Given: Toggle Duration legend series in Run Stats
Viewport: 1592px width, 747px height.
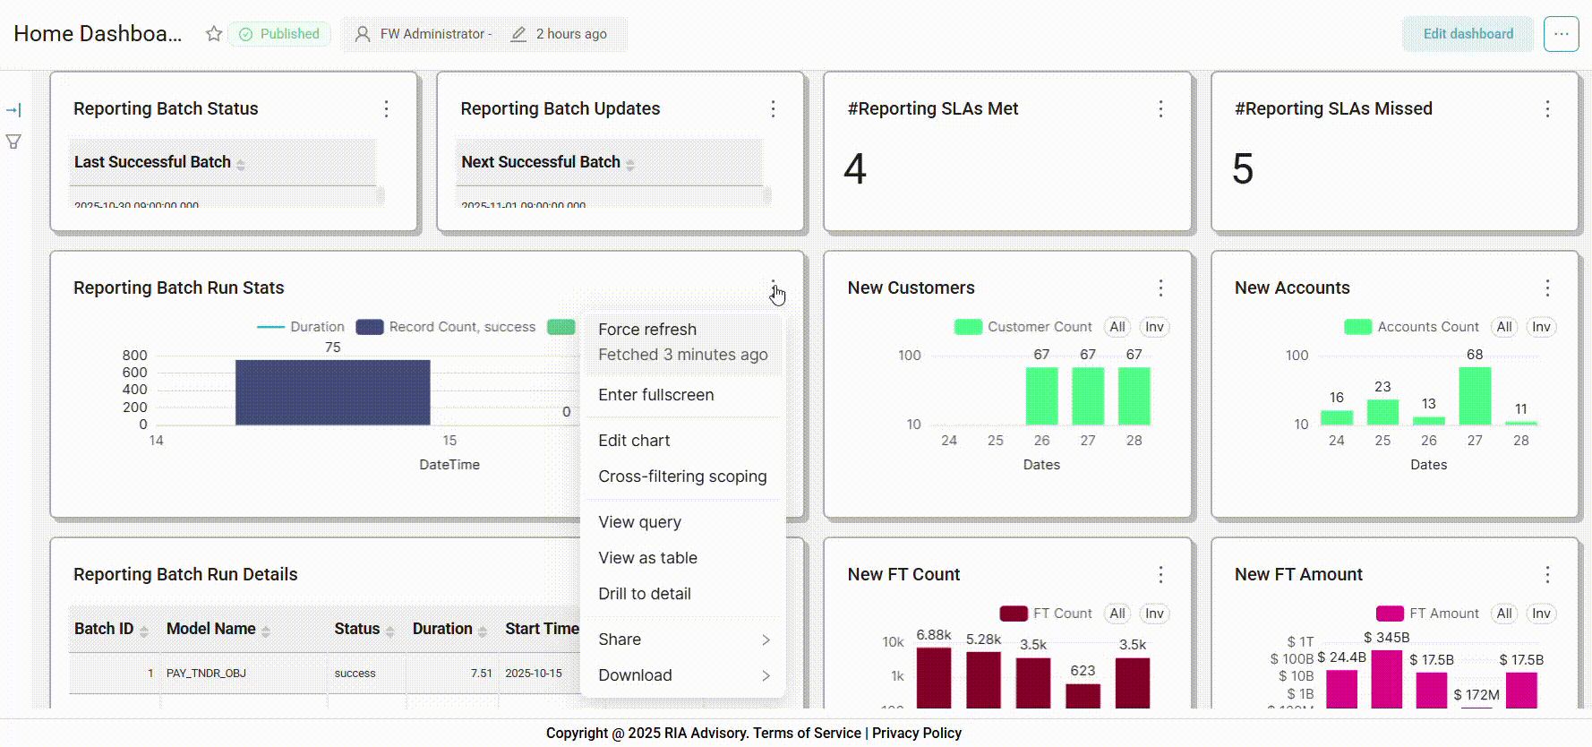Looking at the screenshot, I should 301,327.
